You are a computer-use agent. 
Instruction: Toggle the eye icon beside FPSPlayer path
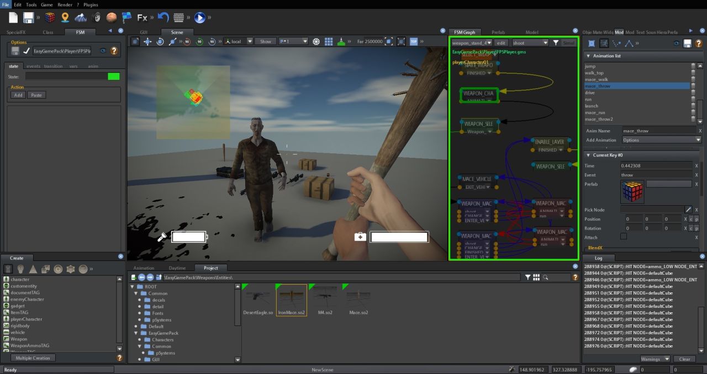pos(103,51)
